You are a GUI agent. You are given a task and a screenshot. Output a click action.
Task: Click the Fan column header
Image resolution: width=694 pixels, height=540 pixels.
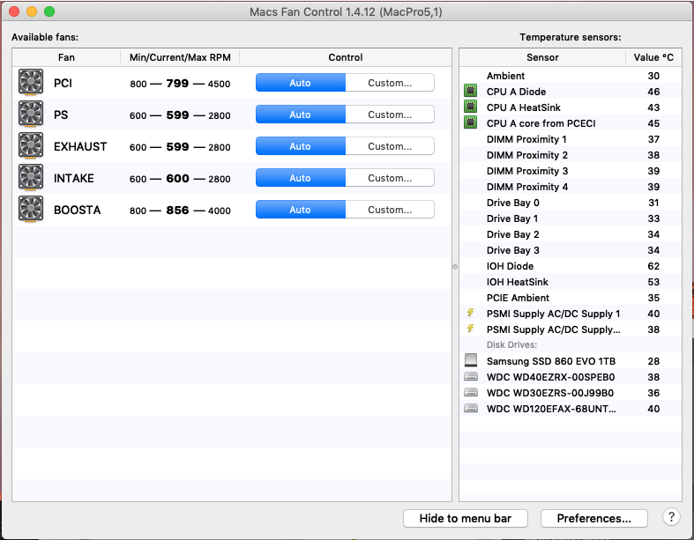[x=66, y=57]
